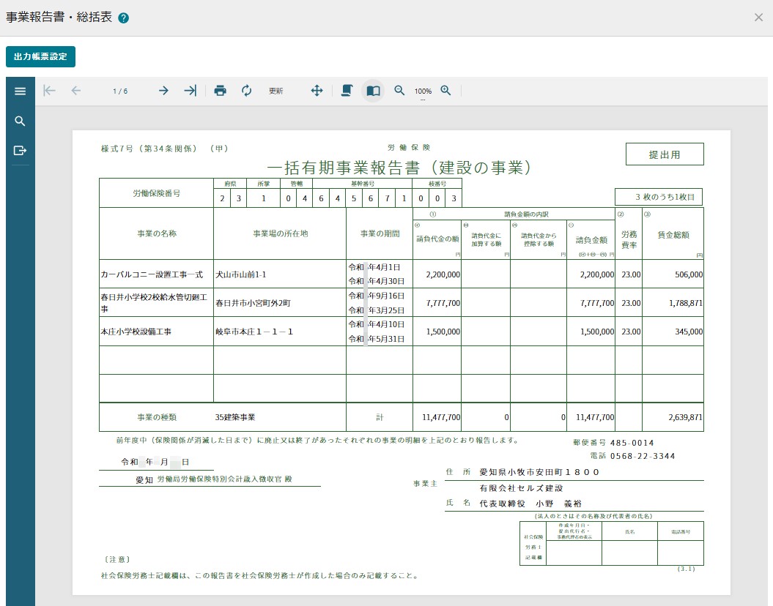Image resolution: width=773 pixels, height=606 pixels.
Task: Click the total wage 2,639,871
Action: (x=685, y=417)
